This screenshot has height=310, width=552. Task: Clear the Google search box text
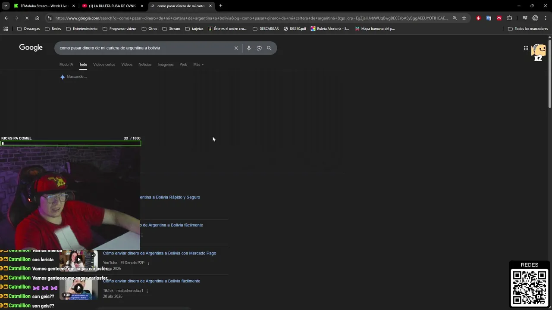236,48
